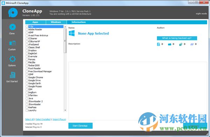
Task: Select the EagleGet list entry
Action: (x=33, y=53)
